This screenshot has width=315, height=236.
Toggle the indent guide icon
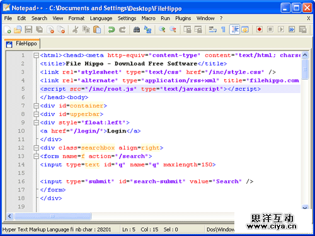click(x=234, y=29)
